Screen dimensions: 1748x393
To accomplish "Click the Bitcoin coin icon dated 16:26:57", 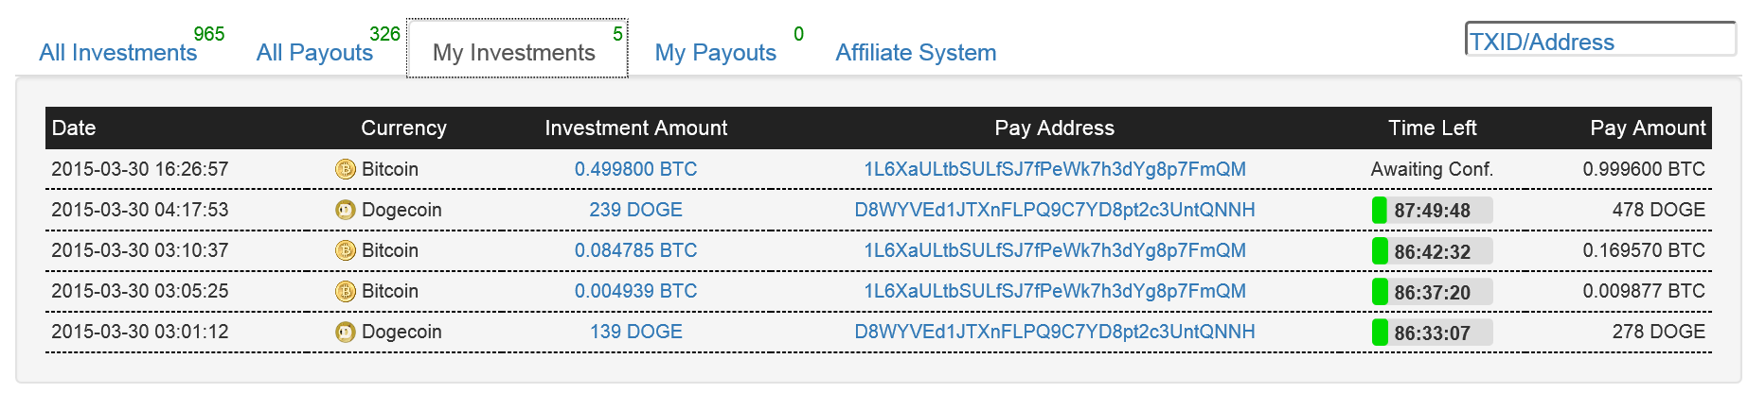I will pyautogui.click(x=346, y=169).
